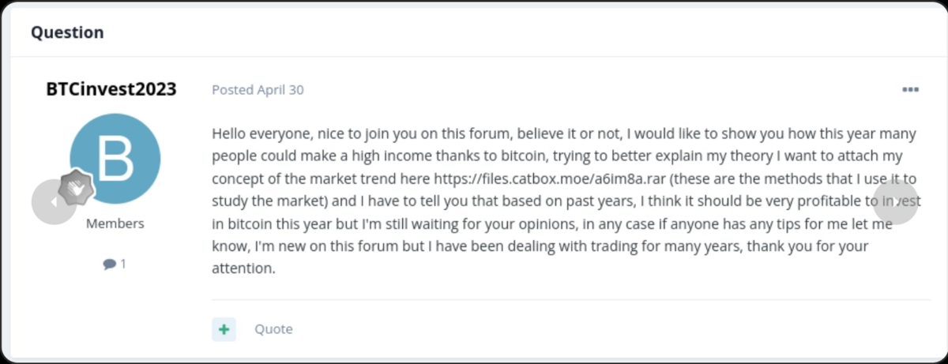
Task: Click the post count speech bubble icon
Action: pyautogui.click(x=108, y=265)
